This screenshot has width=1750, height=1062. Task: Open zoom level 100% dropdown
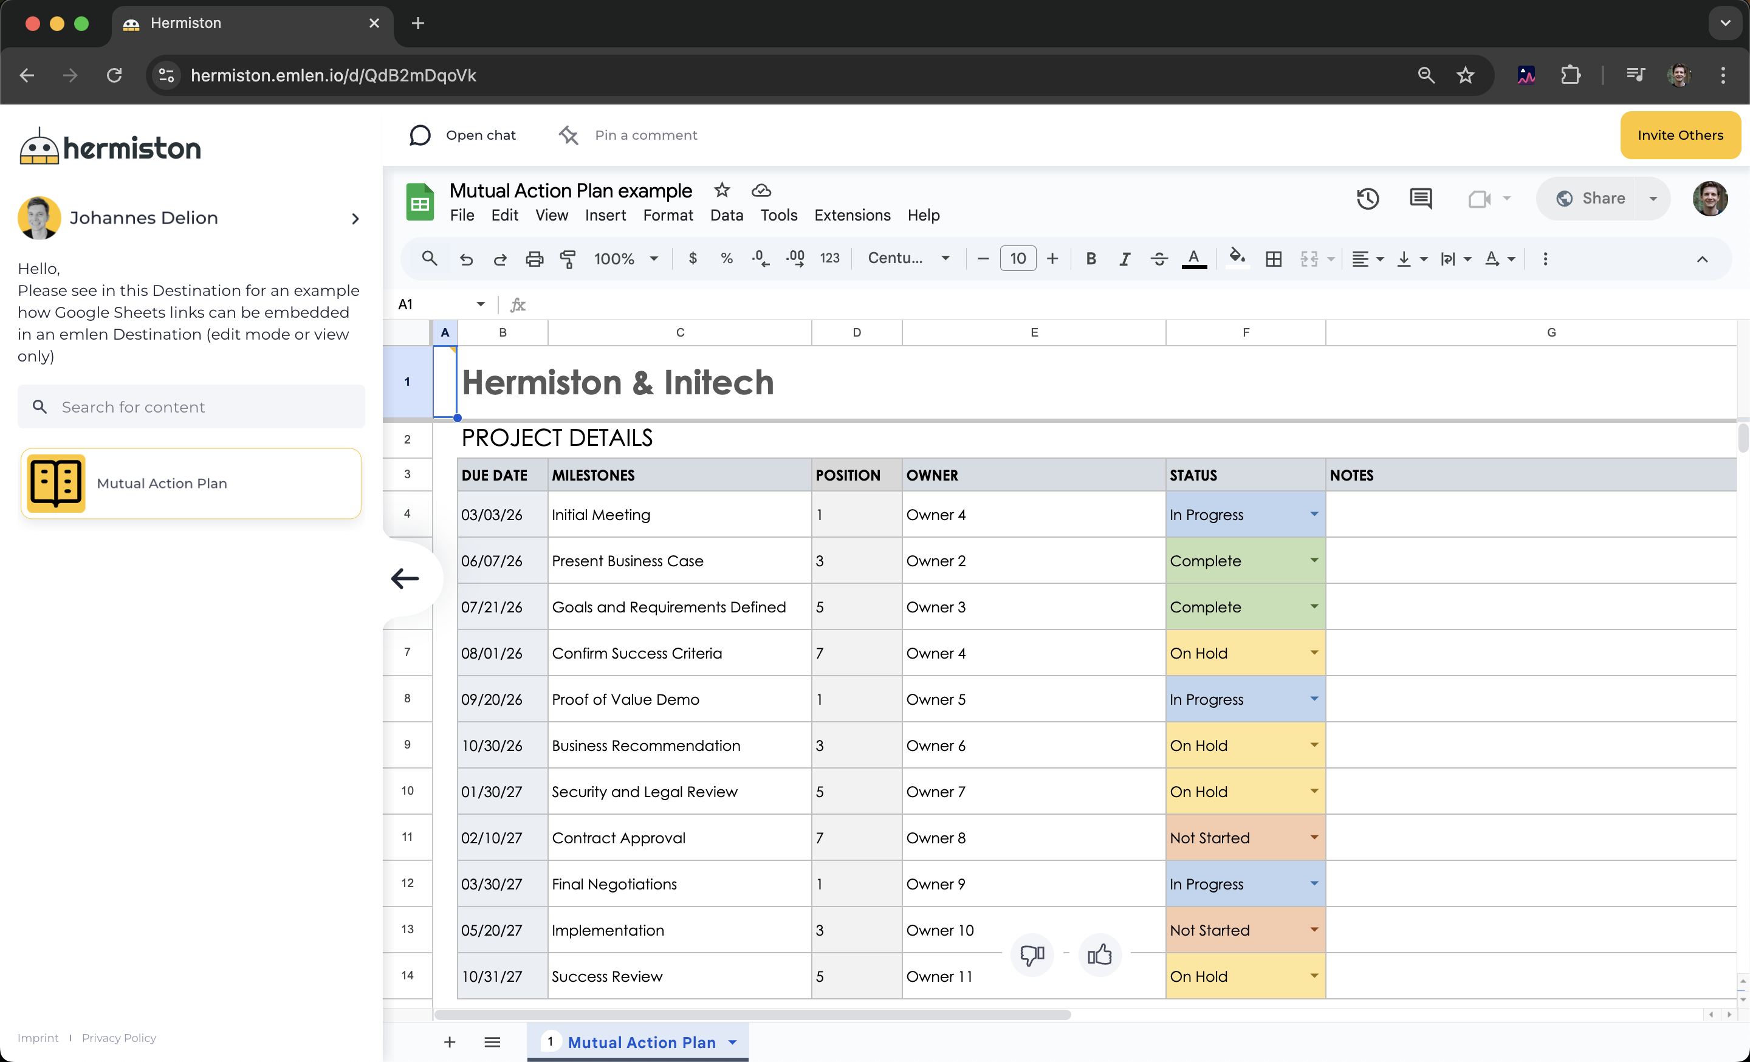pyautogui.click(x=626, y=259)
